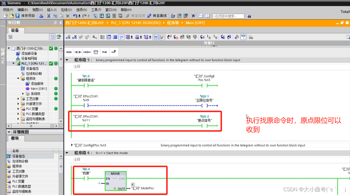This screenshot has height=195, width=350.
Task: Click the horizontal split editor icon
Action: (x=201, y=16)
